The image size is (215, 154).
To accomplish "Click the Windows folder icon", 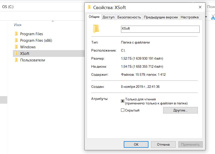I will pos(16,47).
